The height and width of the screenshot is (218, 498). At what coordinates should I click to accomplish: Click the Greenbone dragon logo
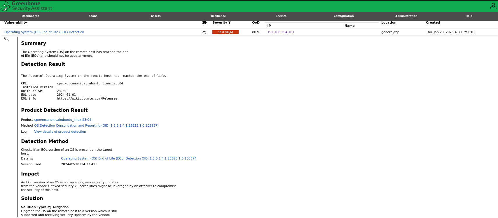6,6
